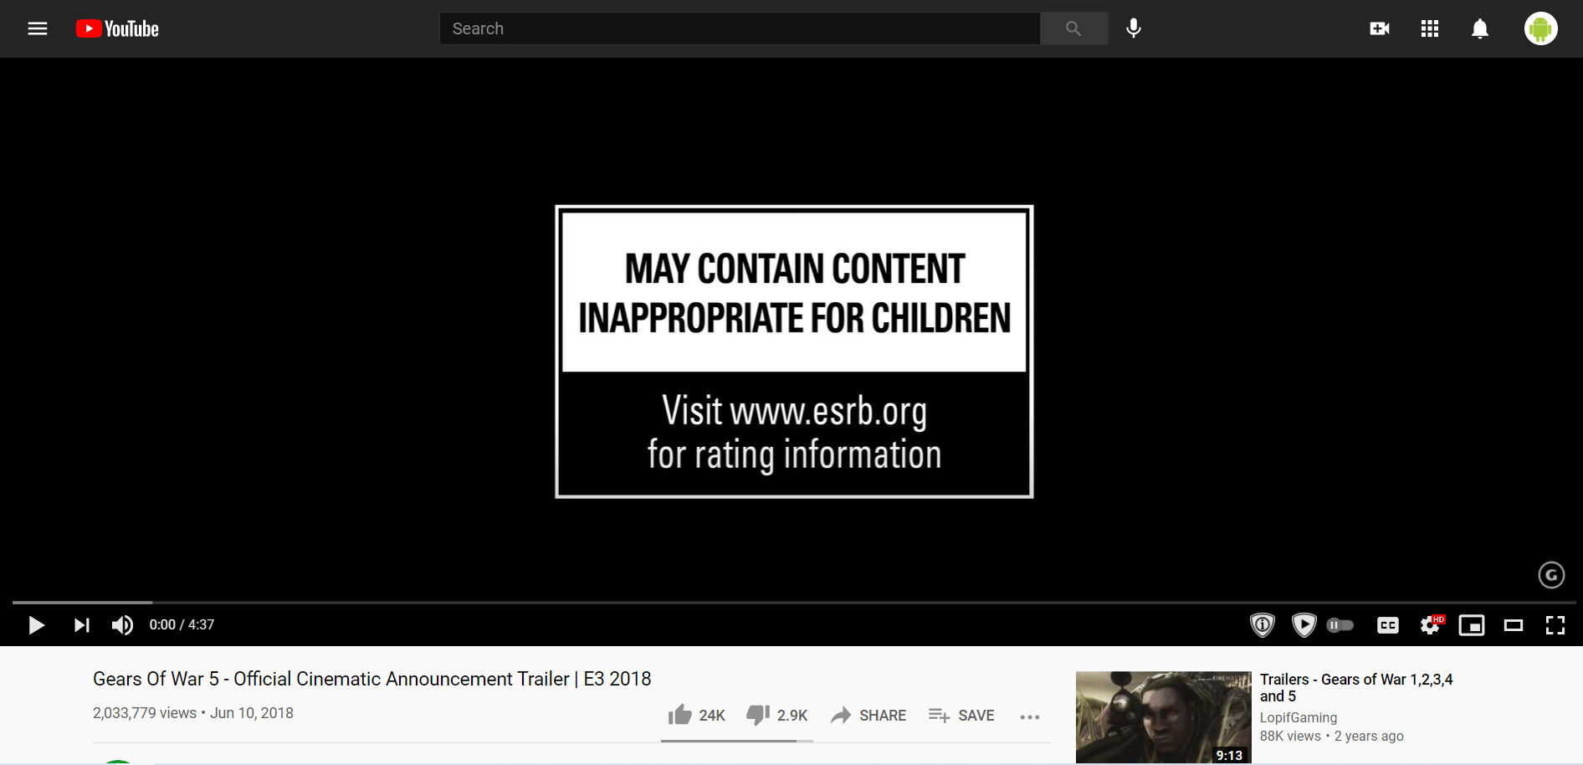Go to the YouTube home logo
This screenshot has width=1583, height=765.
(117, 28)
